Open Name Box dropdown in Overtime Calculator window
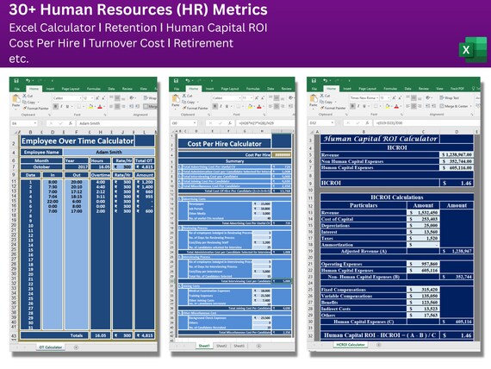The width and height of the screenshot is (491, 369). tap(35, 123)
